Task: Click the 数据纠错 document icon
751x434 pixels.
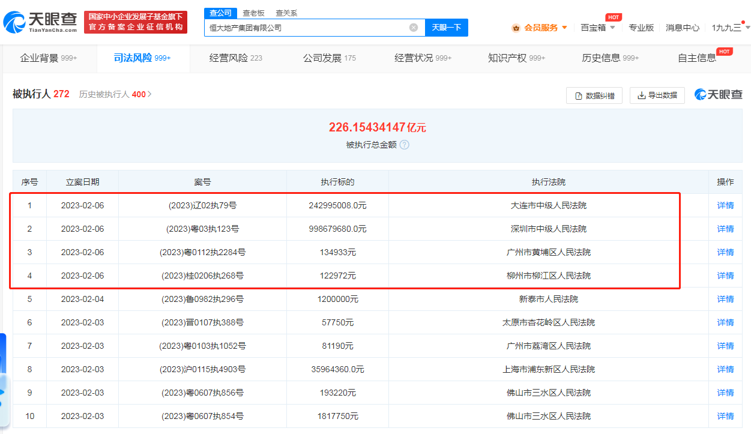Action: (579, 95)
